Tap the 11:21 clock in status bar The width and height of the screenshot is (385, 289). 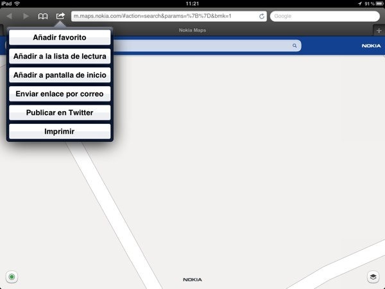pos(193,4)
